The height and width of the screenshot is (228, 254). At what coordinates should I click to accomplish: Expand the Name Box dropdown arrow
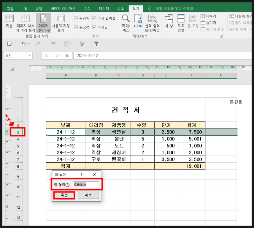click(30, 55)
